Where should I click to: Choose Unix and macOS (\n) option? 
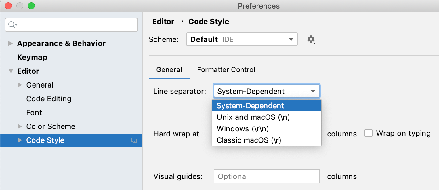point(253,117)
